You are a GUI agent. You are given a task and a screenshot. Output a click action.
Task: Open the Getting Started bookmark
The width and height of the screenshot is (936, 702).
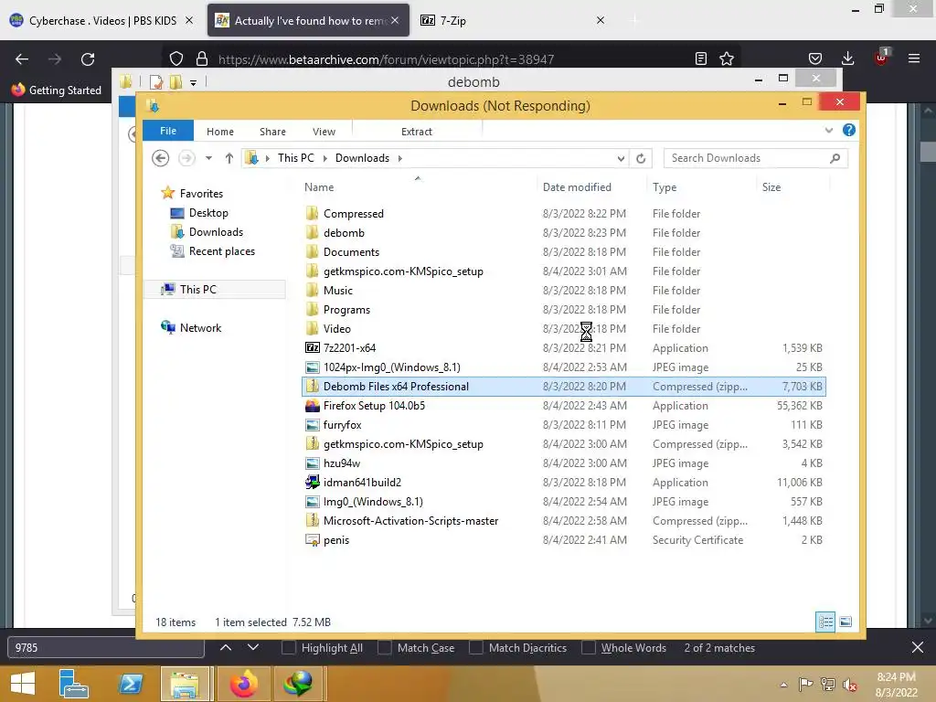click(x=56, y=90)
